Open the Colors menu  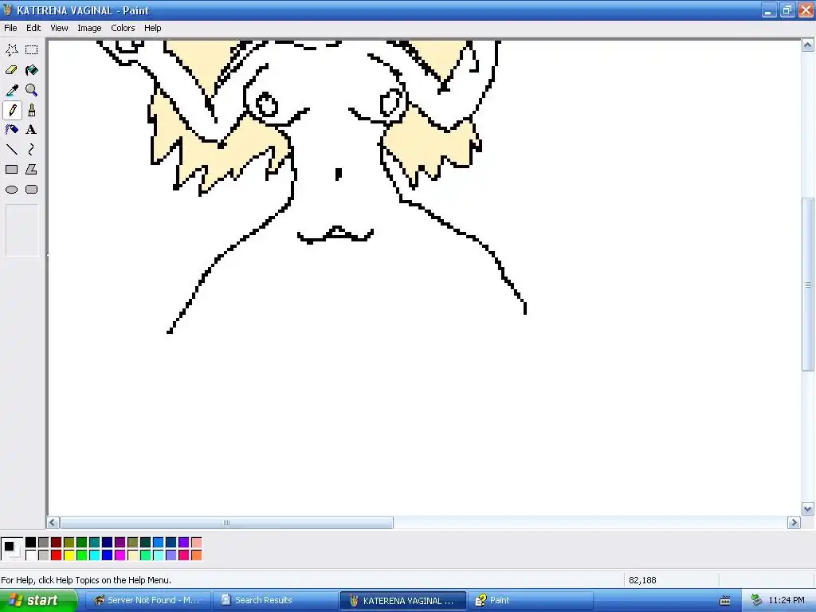(123, 28)
